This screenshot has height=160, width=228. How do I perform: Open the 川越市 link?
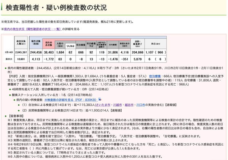[x=117, y=105]
